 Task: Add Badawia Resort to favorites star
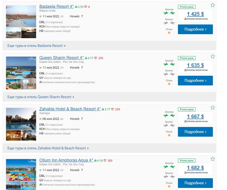pyautogui.click(x=213, y=5)
